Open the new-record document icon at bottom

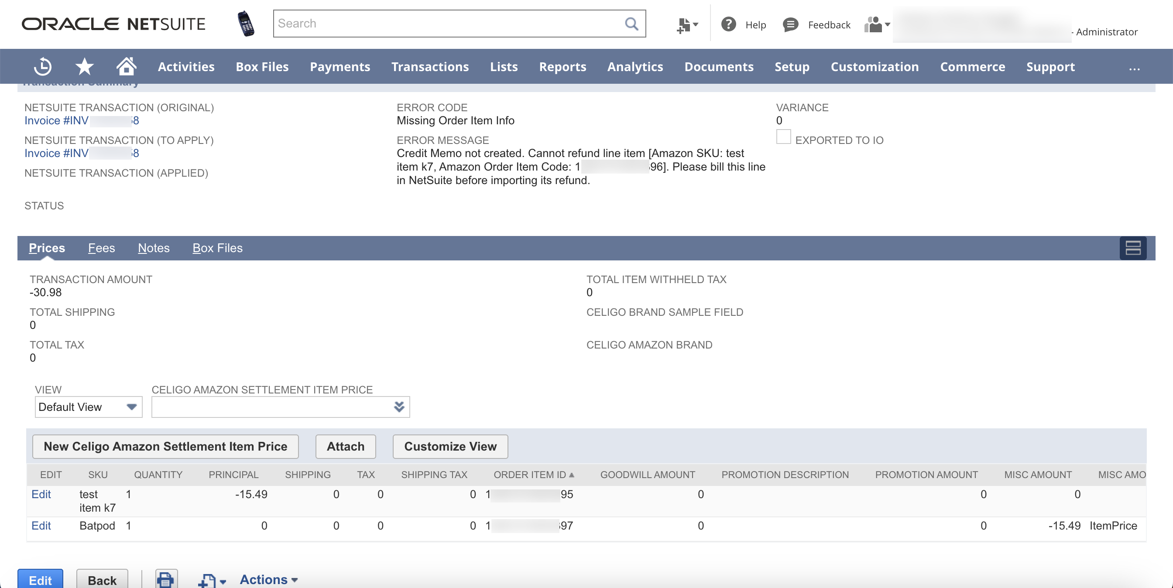pyautogui.click(x=212, y=580)
